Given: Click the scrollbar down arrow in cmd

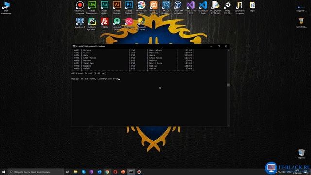Looking at the screenshot, I should pyautogui.click(x=228, y=125).
